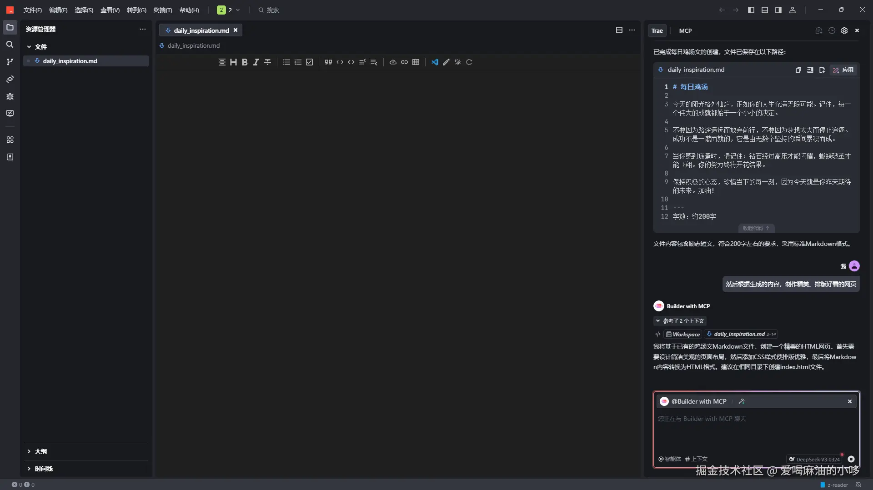Viewport: 873px width, 490px height.
Task: Apply strikethrough formatting in markdown toolbar
Action: [268, 62]
